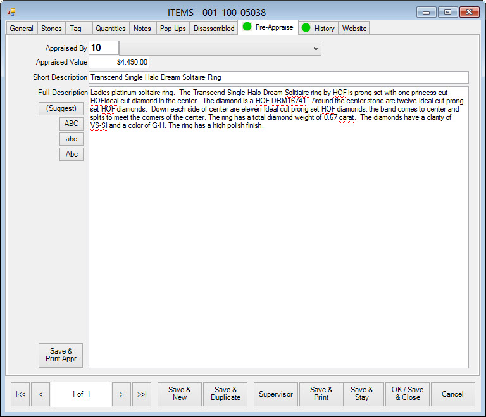Apply title case with Abc button

pos(72,154)
